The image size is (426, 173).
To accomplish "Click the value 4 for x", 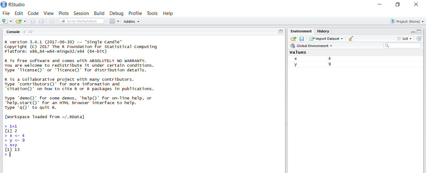I will click(x=329, y=59).
